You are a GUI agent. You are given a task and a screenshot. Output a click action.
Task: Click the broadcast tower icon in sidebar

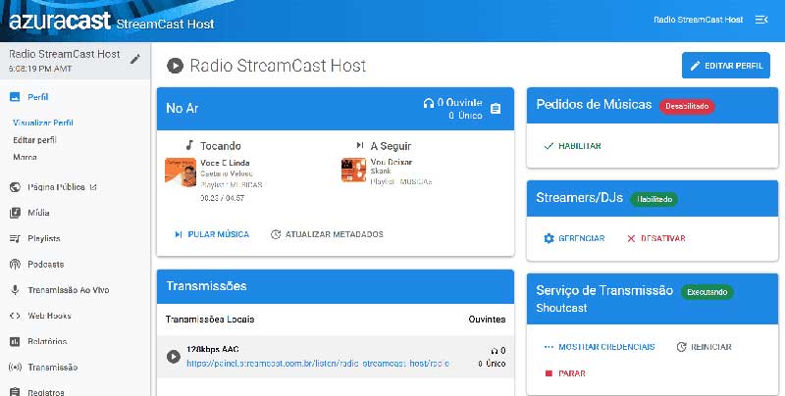(15, 367)
